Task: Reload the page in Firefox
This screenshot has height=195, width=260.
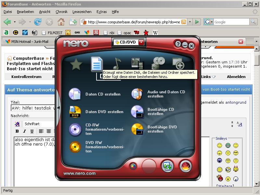Action: tap(38, 22)
